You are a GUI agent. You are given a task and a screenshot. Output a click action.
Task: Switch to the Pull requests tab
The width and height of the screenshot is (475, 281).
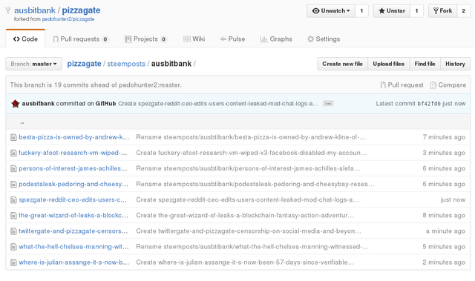(80, 39)
